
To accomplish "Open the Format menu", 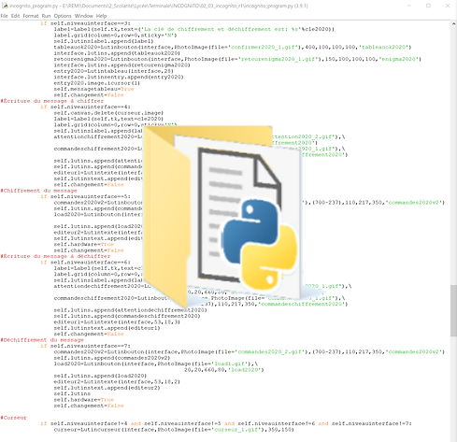I will [x=31, y=16].
